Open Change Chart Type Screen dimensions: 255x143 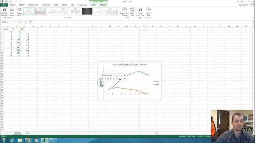tap(140, 12)
